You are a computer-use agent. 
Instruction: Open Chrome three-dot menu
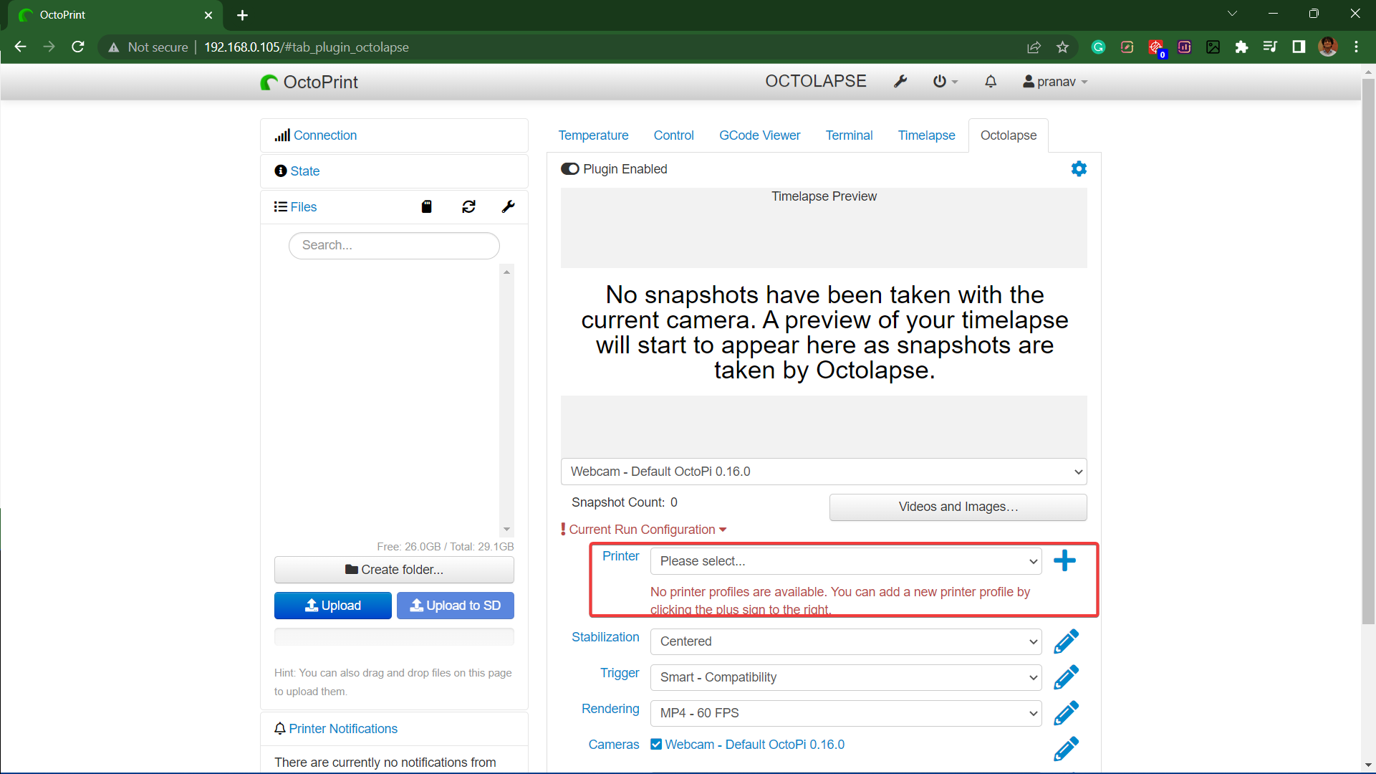click(1356, 47)
